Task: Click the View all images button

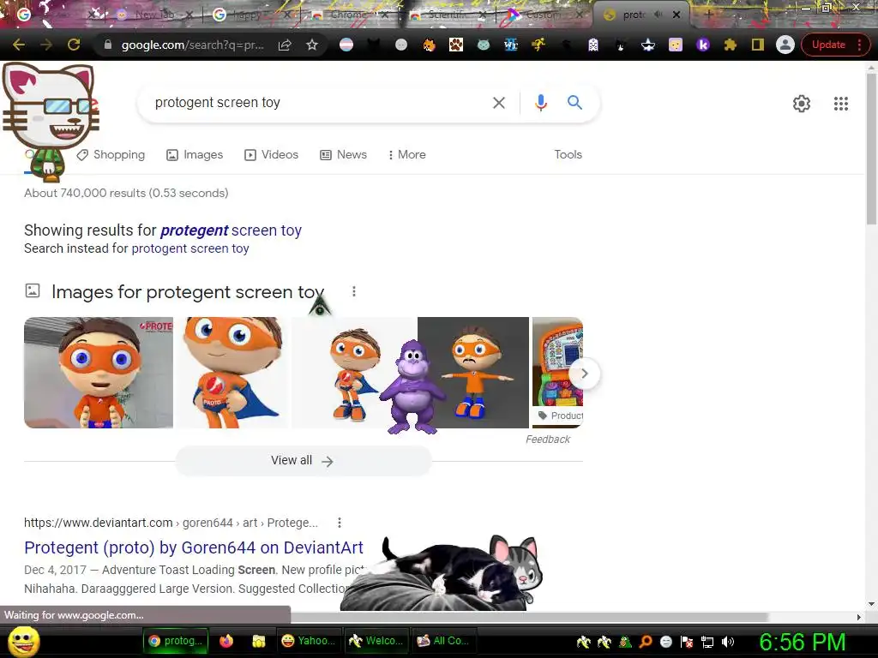Action: 303,460
